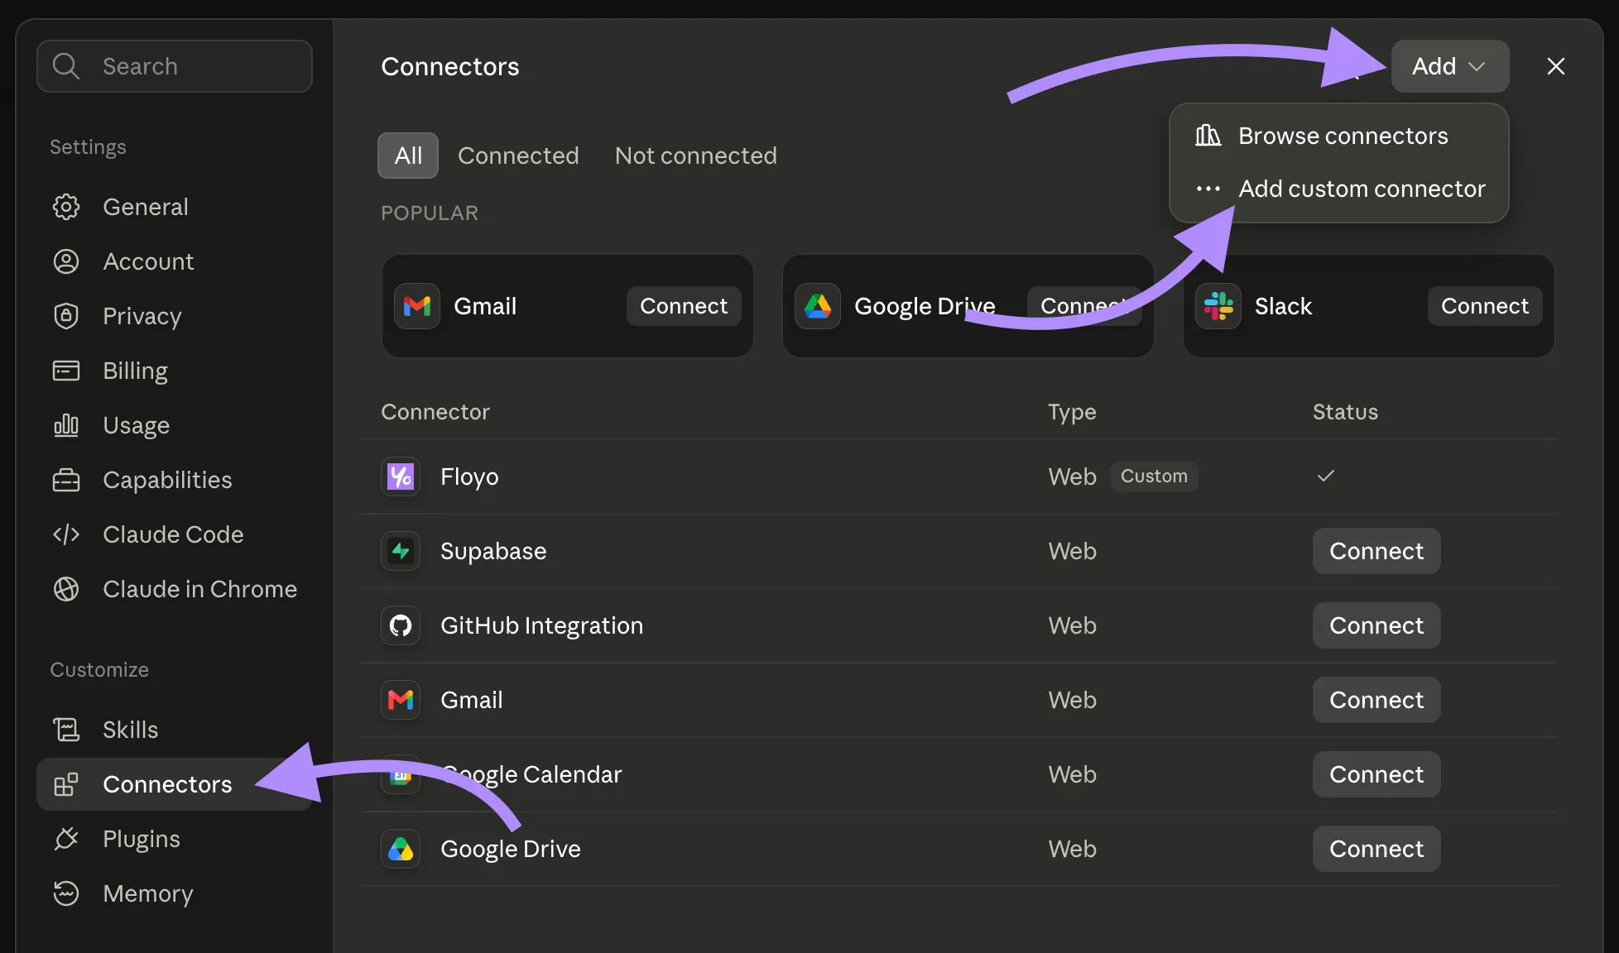
Task: Select the Account person icon
Action: (x=66, y=261)
